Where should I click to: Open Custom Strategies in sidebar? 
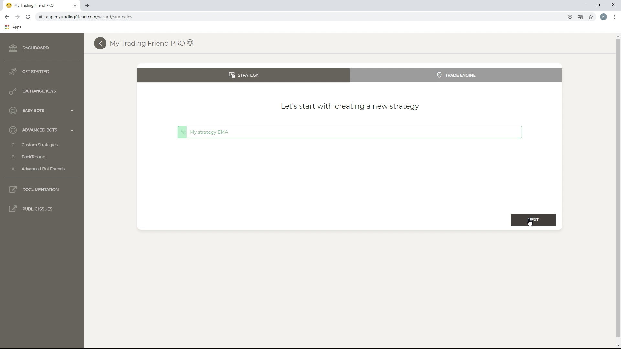(39, 145)
